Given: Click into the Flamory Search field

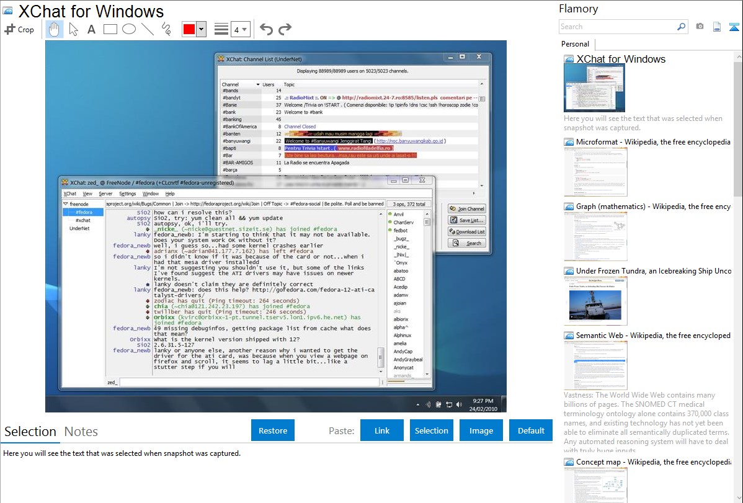Looking at the screenshot, I should coord(617,27).
